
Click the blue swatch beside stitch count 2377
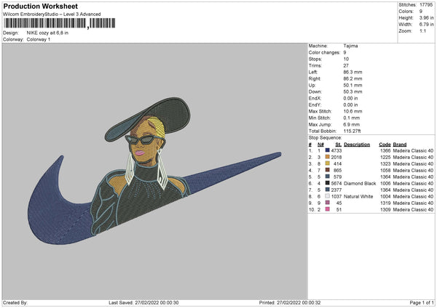[328, 190]
